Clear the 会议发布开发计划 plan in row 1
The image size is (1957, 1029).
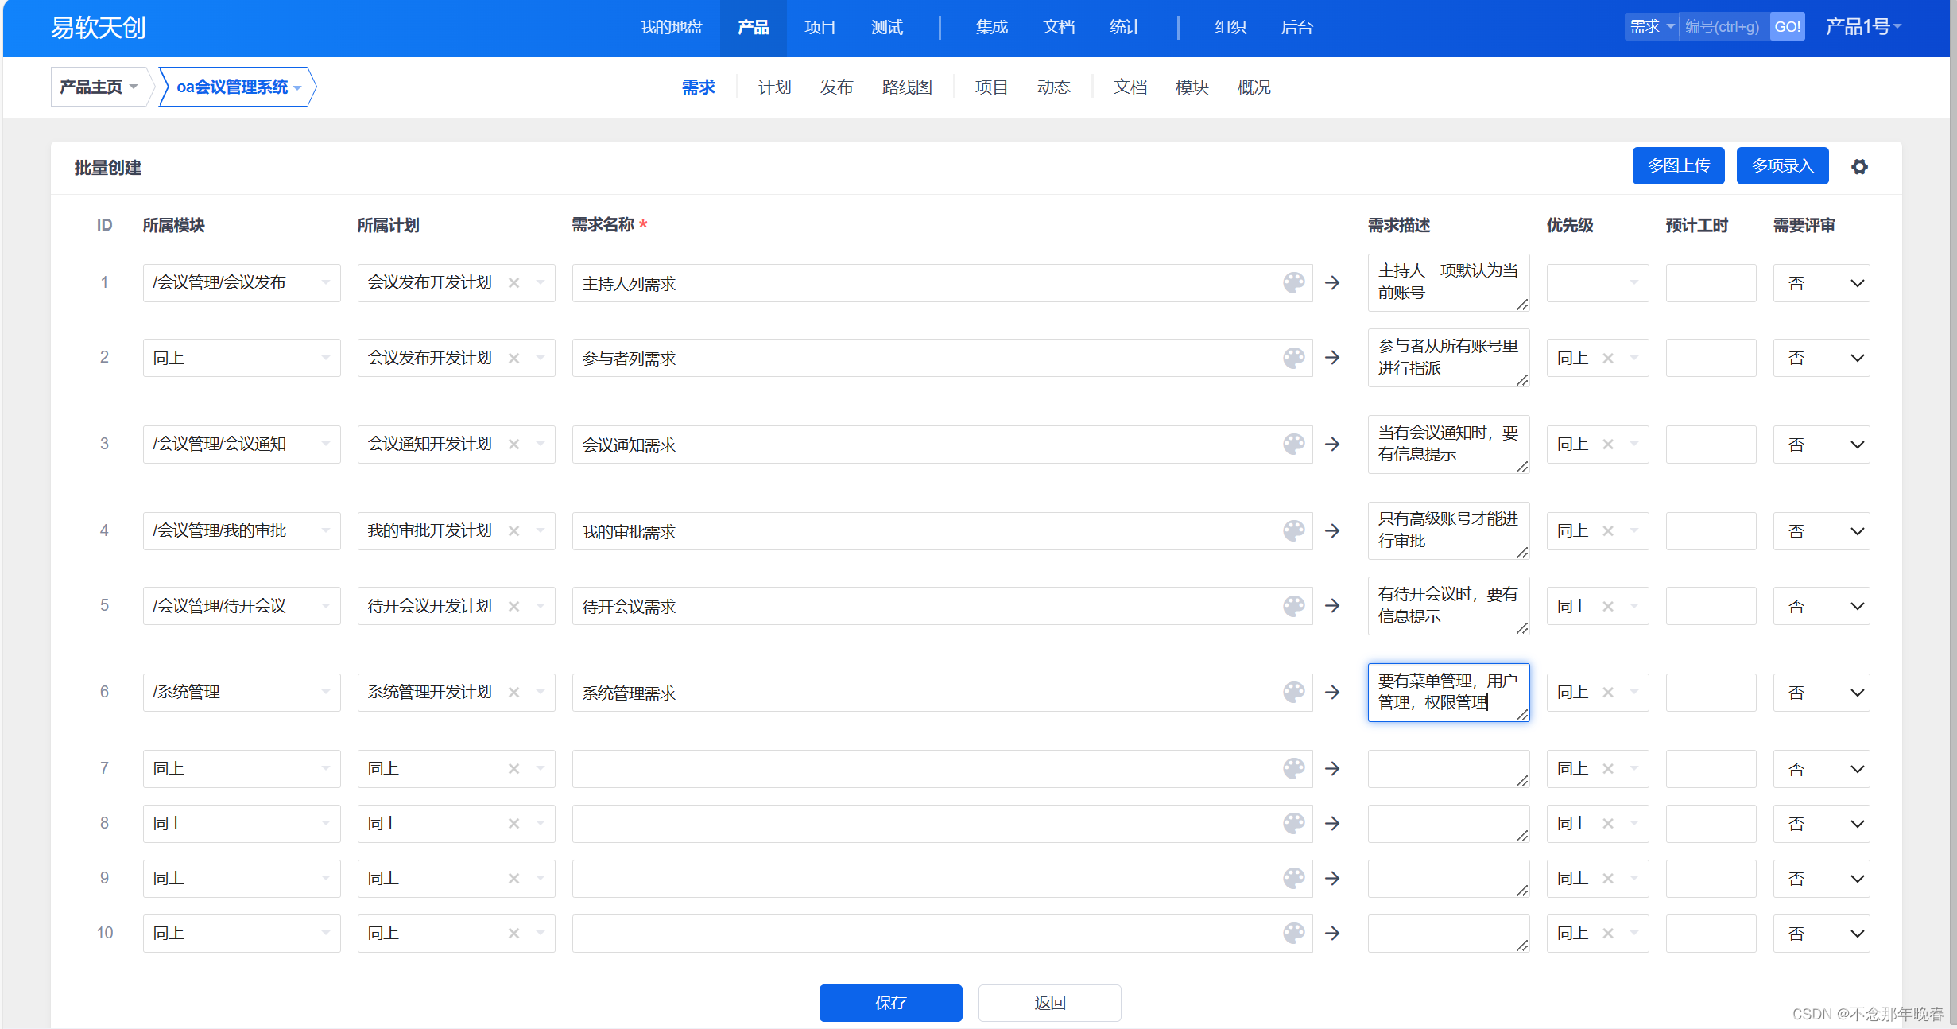(514, 282)
